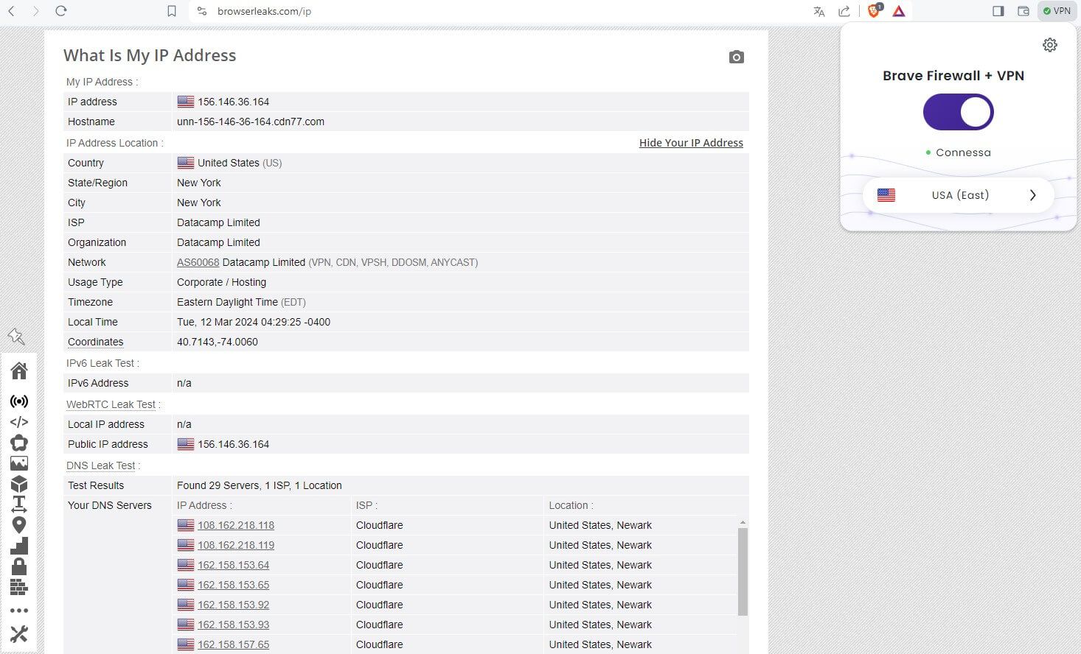The image size is (1081, 654).
Task: Open the Geolocation pin icon in sidebar
Action: click(x=19, y=525)
